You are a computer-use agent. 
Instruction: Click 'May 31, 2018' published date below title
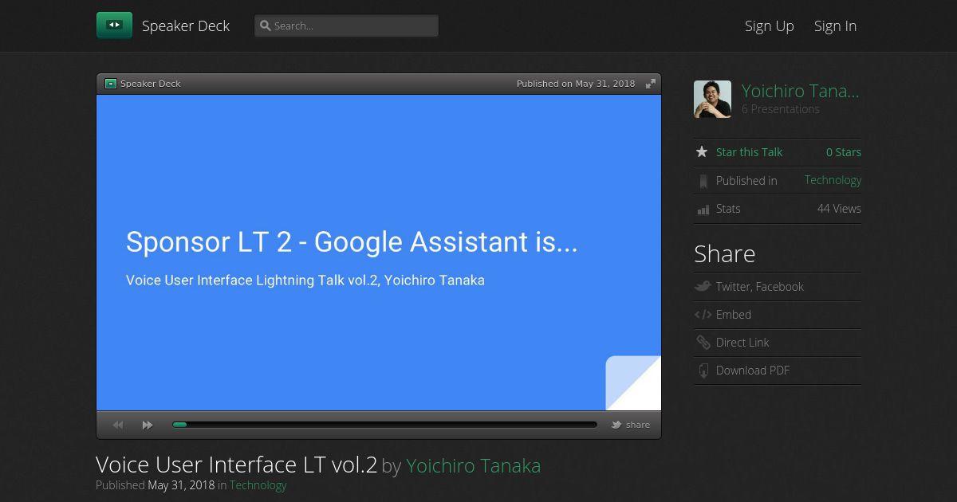click(181, 484)
